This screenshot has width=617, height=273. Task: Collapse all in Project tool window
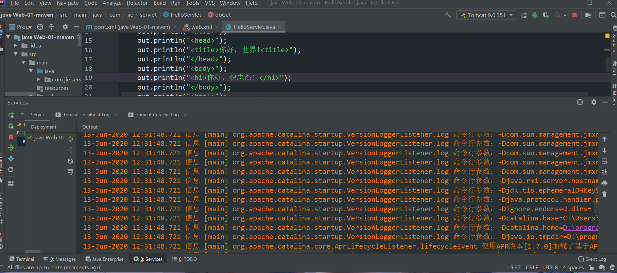click(x=51, y=27)
